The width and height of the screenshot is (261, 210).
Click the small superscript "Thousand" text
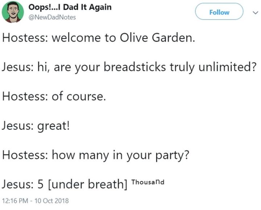point(148,182)
